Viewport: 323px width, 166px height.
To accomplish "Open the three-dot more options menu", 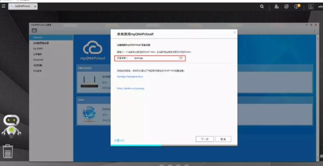I will pyautogui.click(x=314, y=31).
